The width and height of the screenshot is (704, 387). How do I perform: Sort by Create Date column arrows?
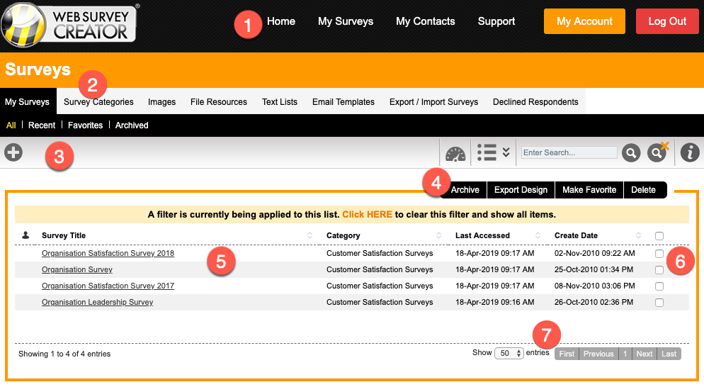click(637, 236)
